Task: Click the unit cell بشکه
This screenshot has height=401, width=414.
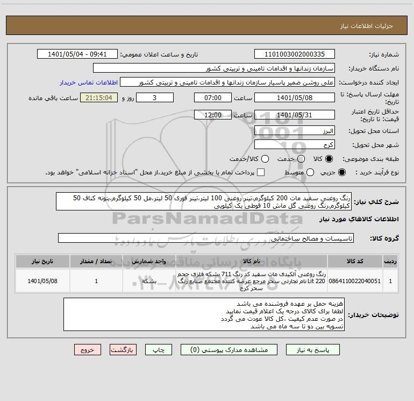Action: click(149, 281)
